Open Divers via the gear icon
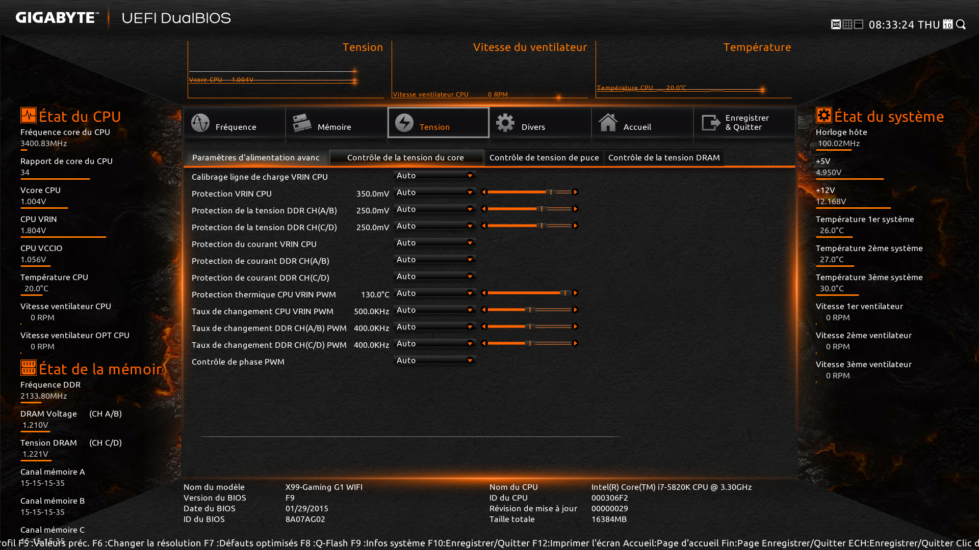 tap(505, 123)
